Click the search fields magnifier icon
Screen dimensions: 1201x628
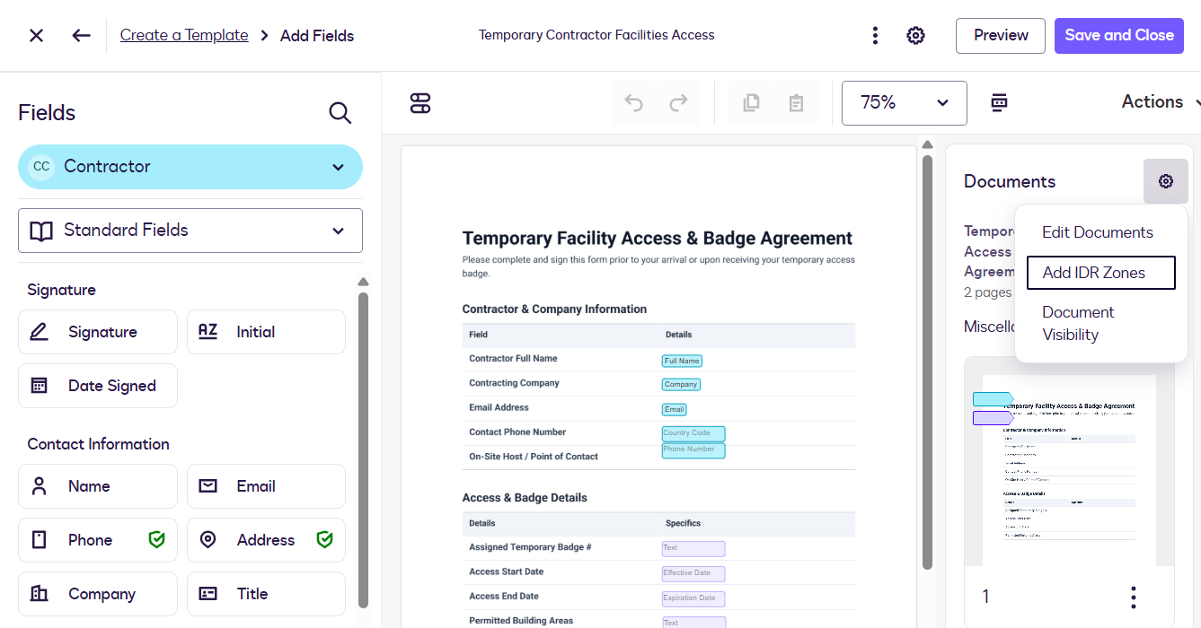tap(340, 113)
